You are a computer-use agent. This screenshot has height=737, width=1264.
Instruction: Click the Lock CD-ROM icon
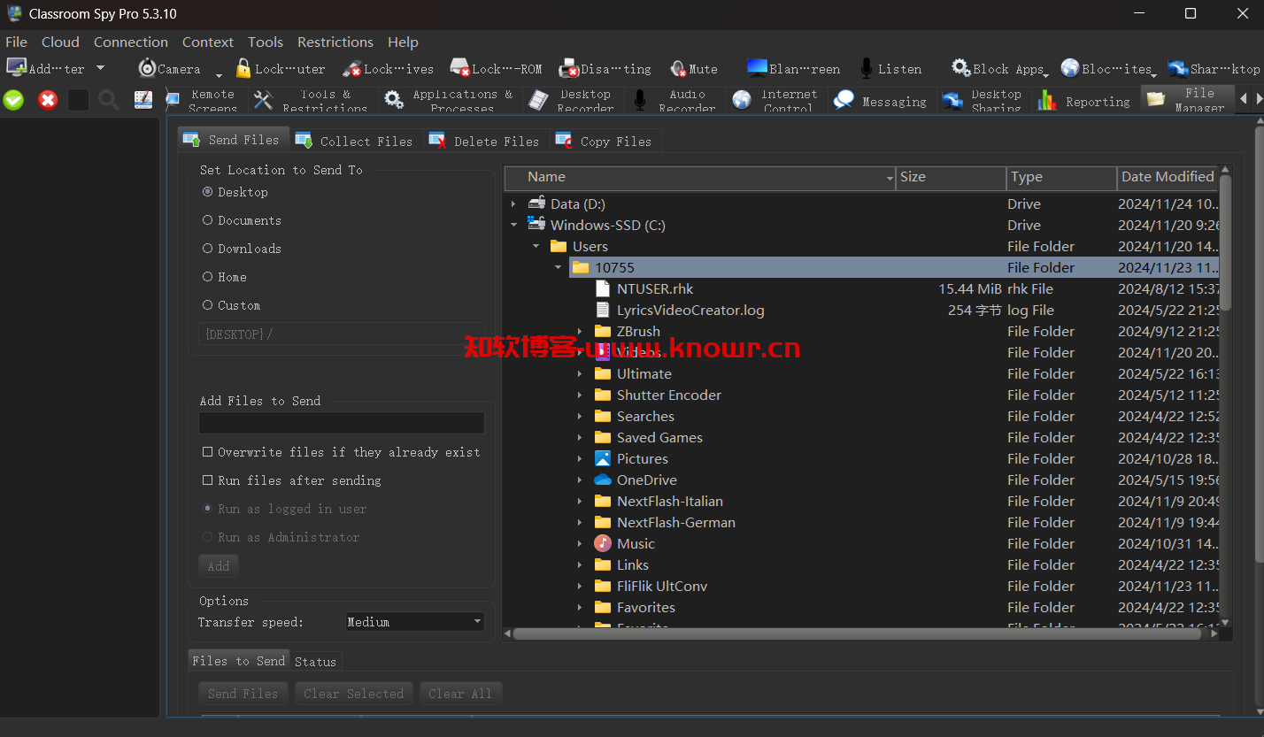click(x=460, y=68)
